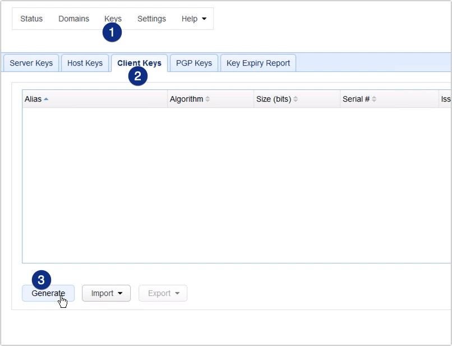This screenshot has width=452, height=346.
Task: Open the Import dropdown button
Action: pos(106,293)
